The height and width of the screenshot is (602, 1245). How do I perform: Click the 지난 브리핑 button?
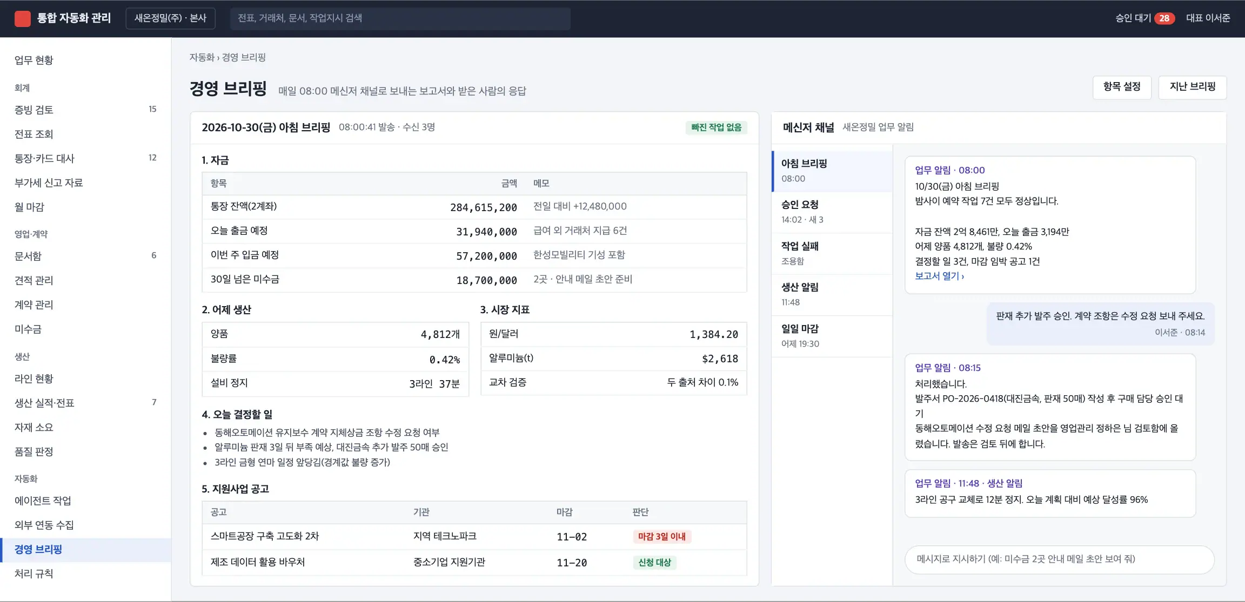coord(1193,87)
